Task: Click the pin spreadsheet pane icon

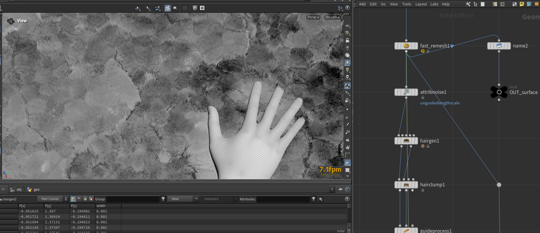Action: click(340, 189)
